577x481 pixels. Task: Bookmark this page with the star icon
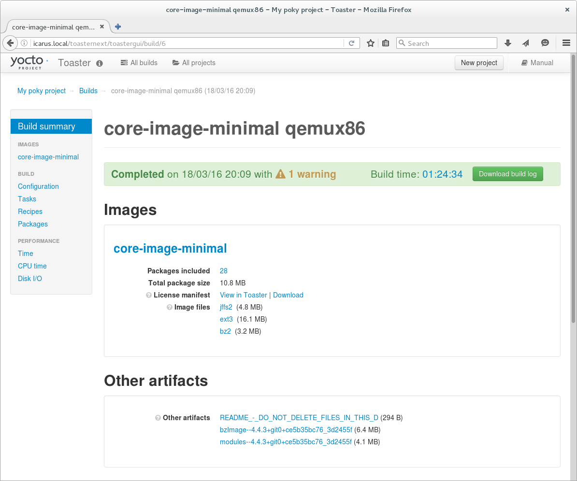click(x=371, y=43)
